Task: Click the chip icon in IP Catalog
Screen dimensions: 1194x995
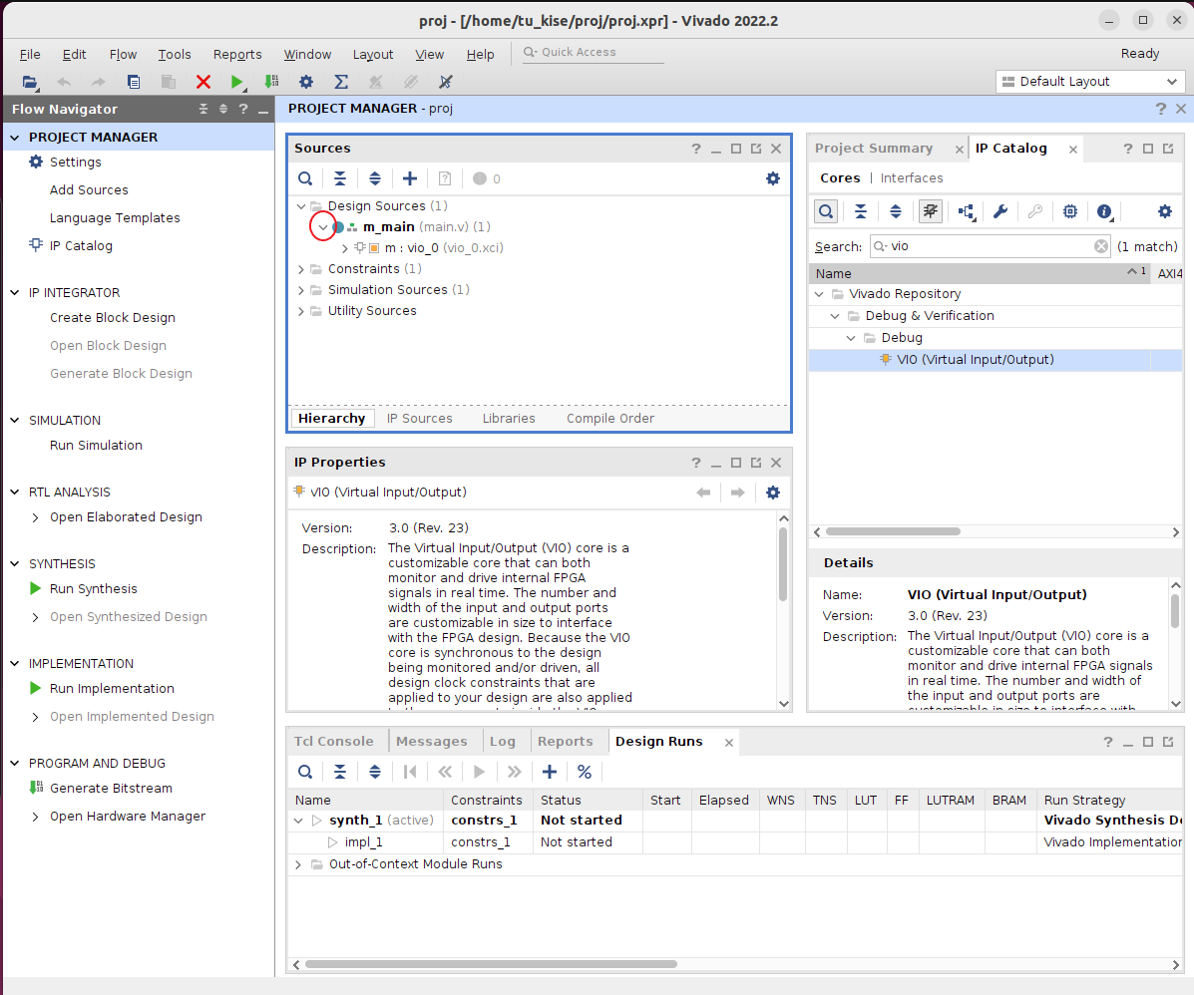Action: click(1069, 211)
